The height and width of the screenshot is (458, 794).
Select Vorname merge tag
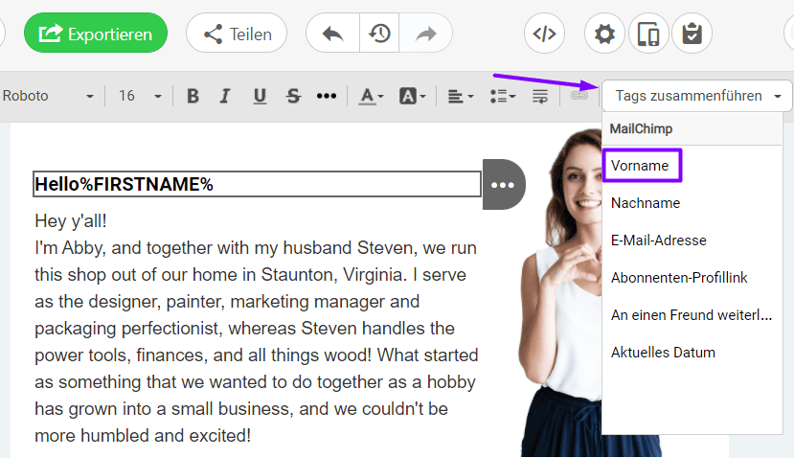pos(641,165)
